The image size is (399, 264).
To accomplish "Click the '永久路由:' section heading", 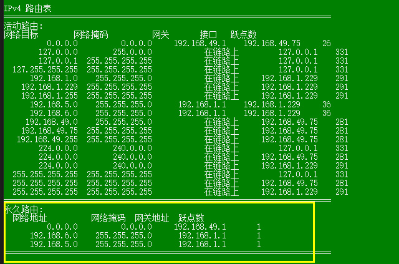I will click(x=24, y=209).
